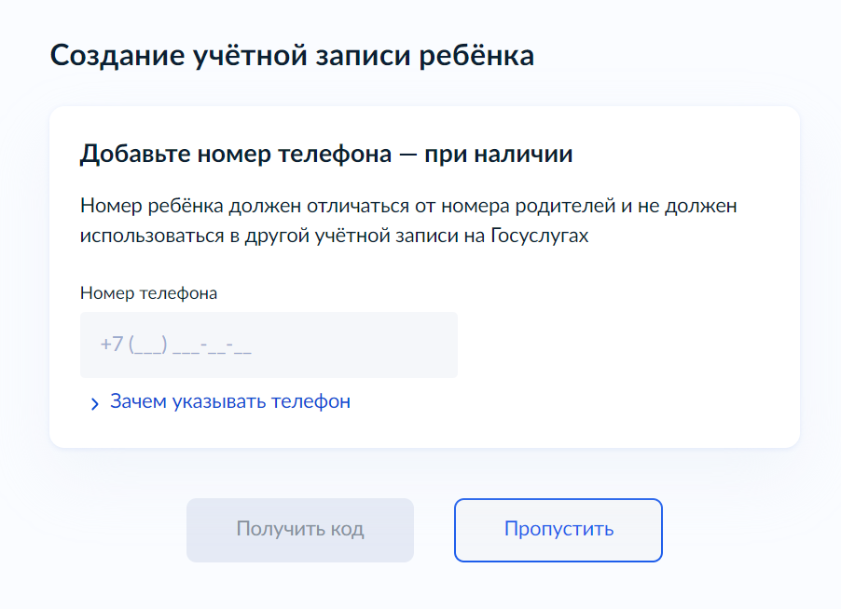Expand the "Зачем указывать телефон" section
The image size is (841, 609).
click(229, 402)
